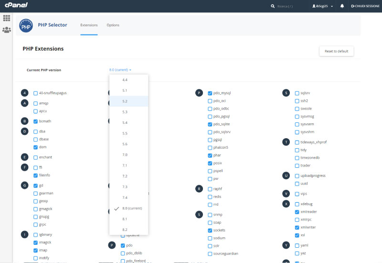Switch to the Options tab
382x263 pixels.
point(113,25)
